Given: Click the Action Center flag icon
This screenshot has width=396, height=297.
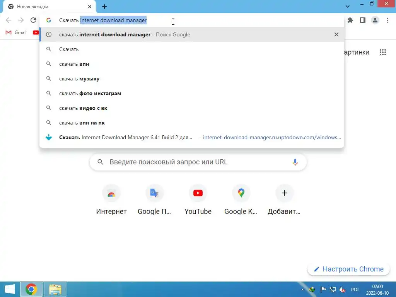Looking at the screenshot, I should click(323, 289).
